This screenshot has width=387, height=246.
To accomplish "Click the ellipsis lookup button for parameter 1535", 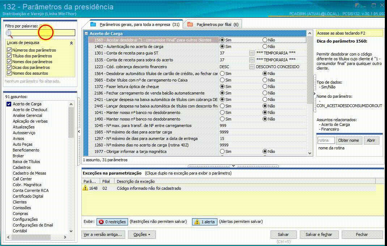I will point(251,60).
